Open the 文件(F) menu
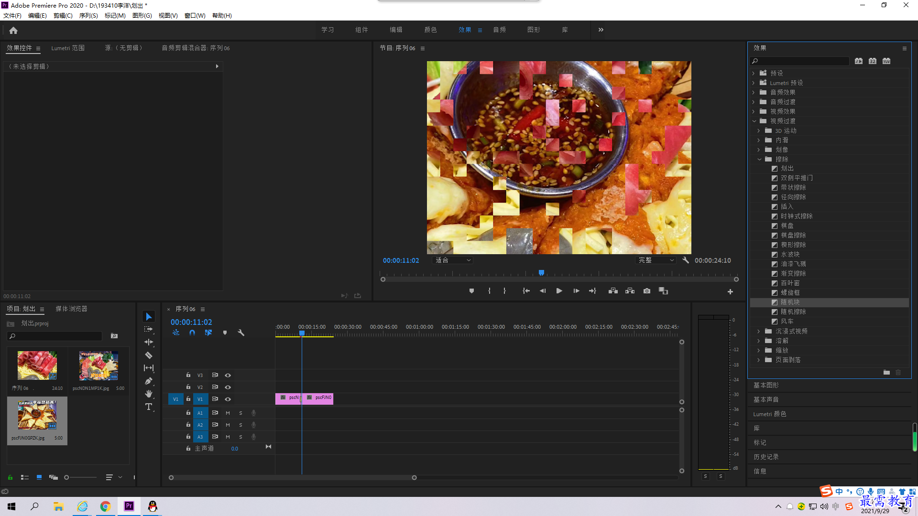The height and width of the screenshot is (516, 918). click(x=12, y=15)
